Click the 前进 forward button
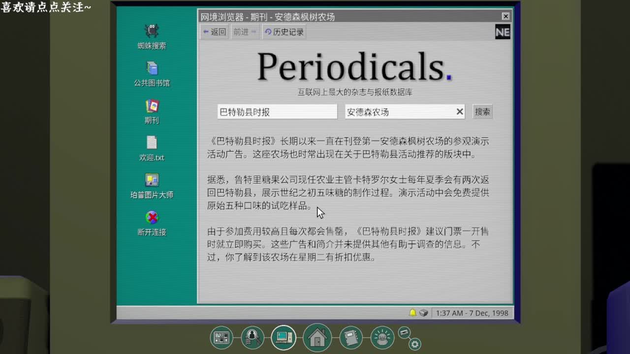This screenshot has width=630, height=354. 245,32
